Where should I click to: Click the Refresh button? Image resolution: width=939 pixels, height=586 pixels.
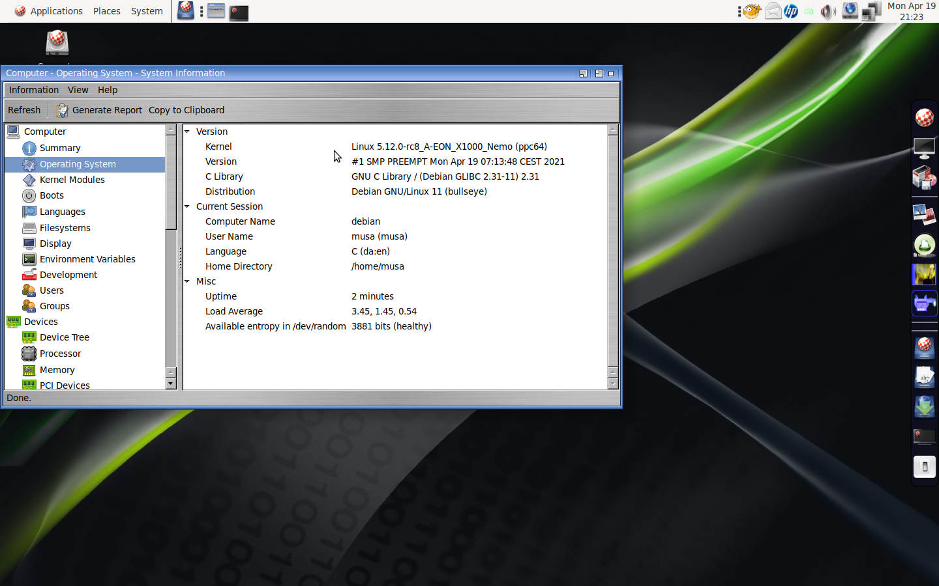(x=24, y=110)
